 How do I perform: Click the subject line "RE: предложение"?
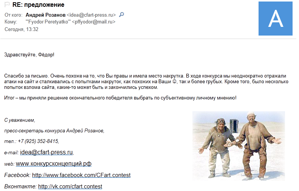pyautogui.click(x=38, y=5)
